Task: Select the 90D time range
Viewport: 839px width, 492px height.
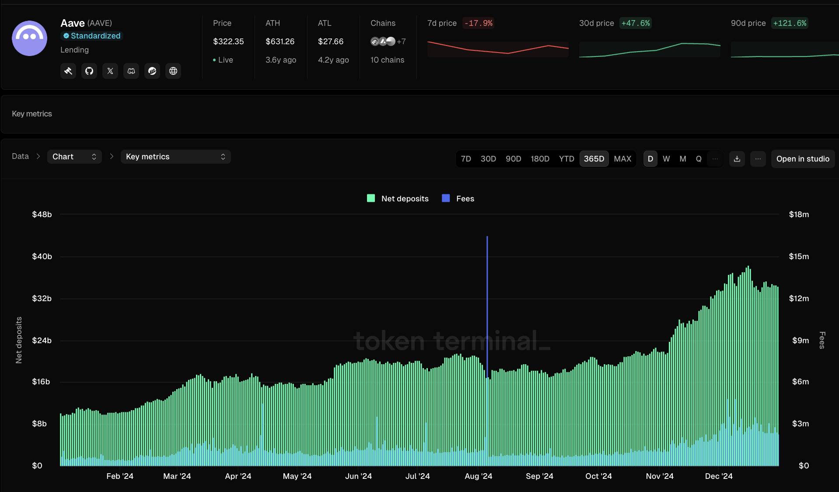Action: pyautogui.click(x=514, y=159)
